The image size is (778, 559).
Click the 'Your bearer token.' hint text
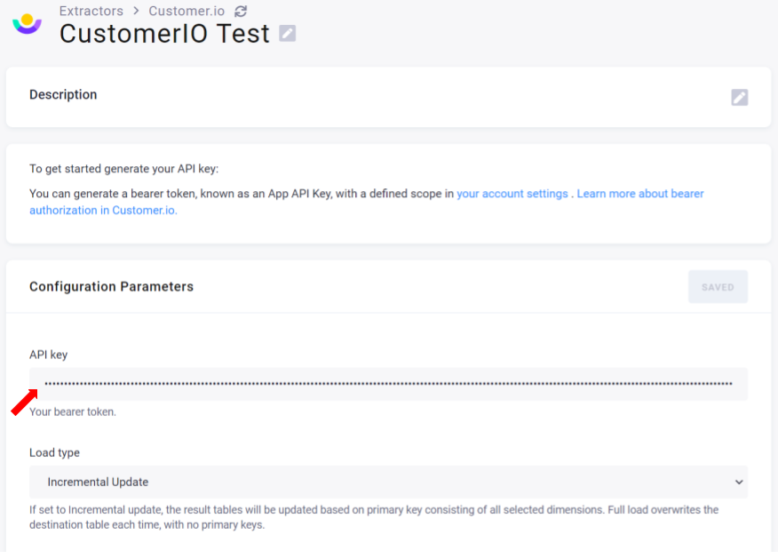pyautogui.click(x=73, y=411)
